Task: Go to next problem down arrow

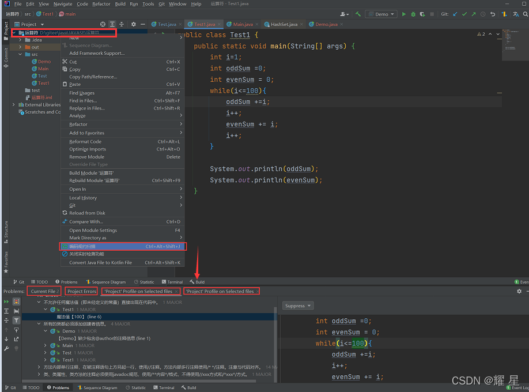Action: point(6,339)
